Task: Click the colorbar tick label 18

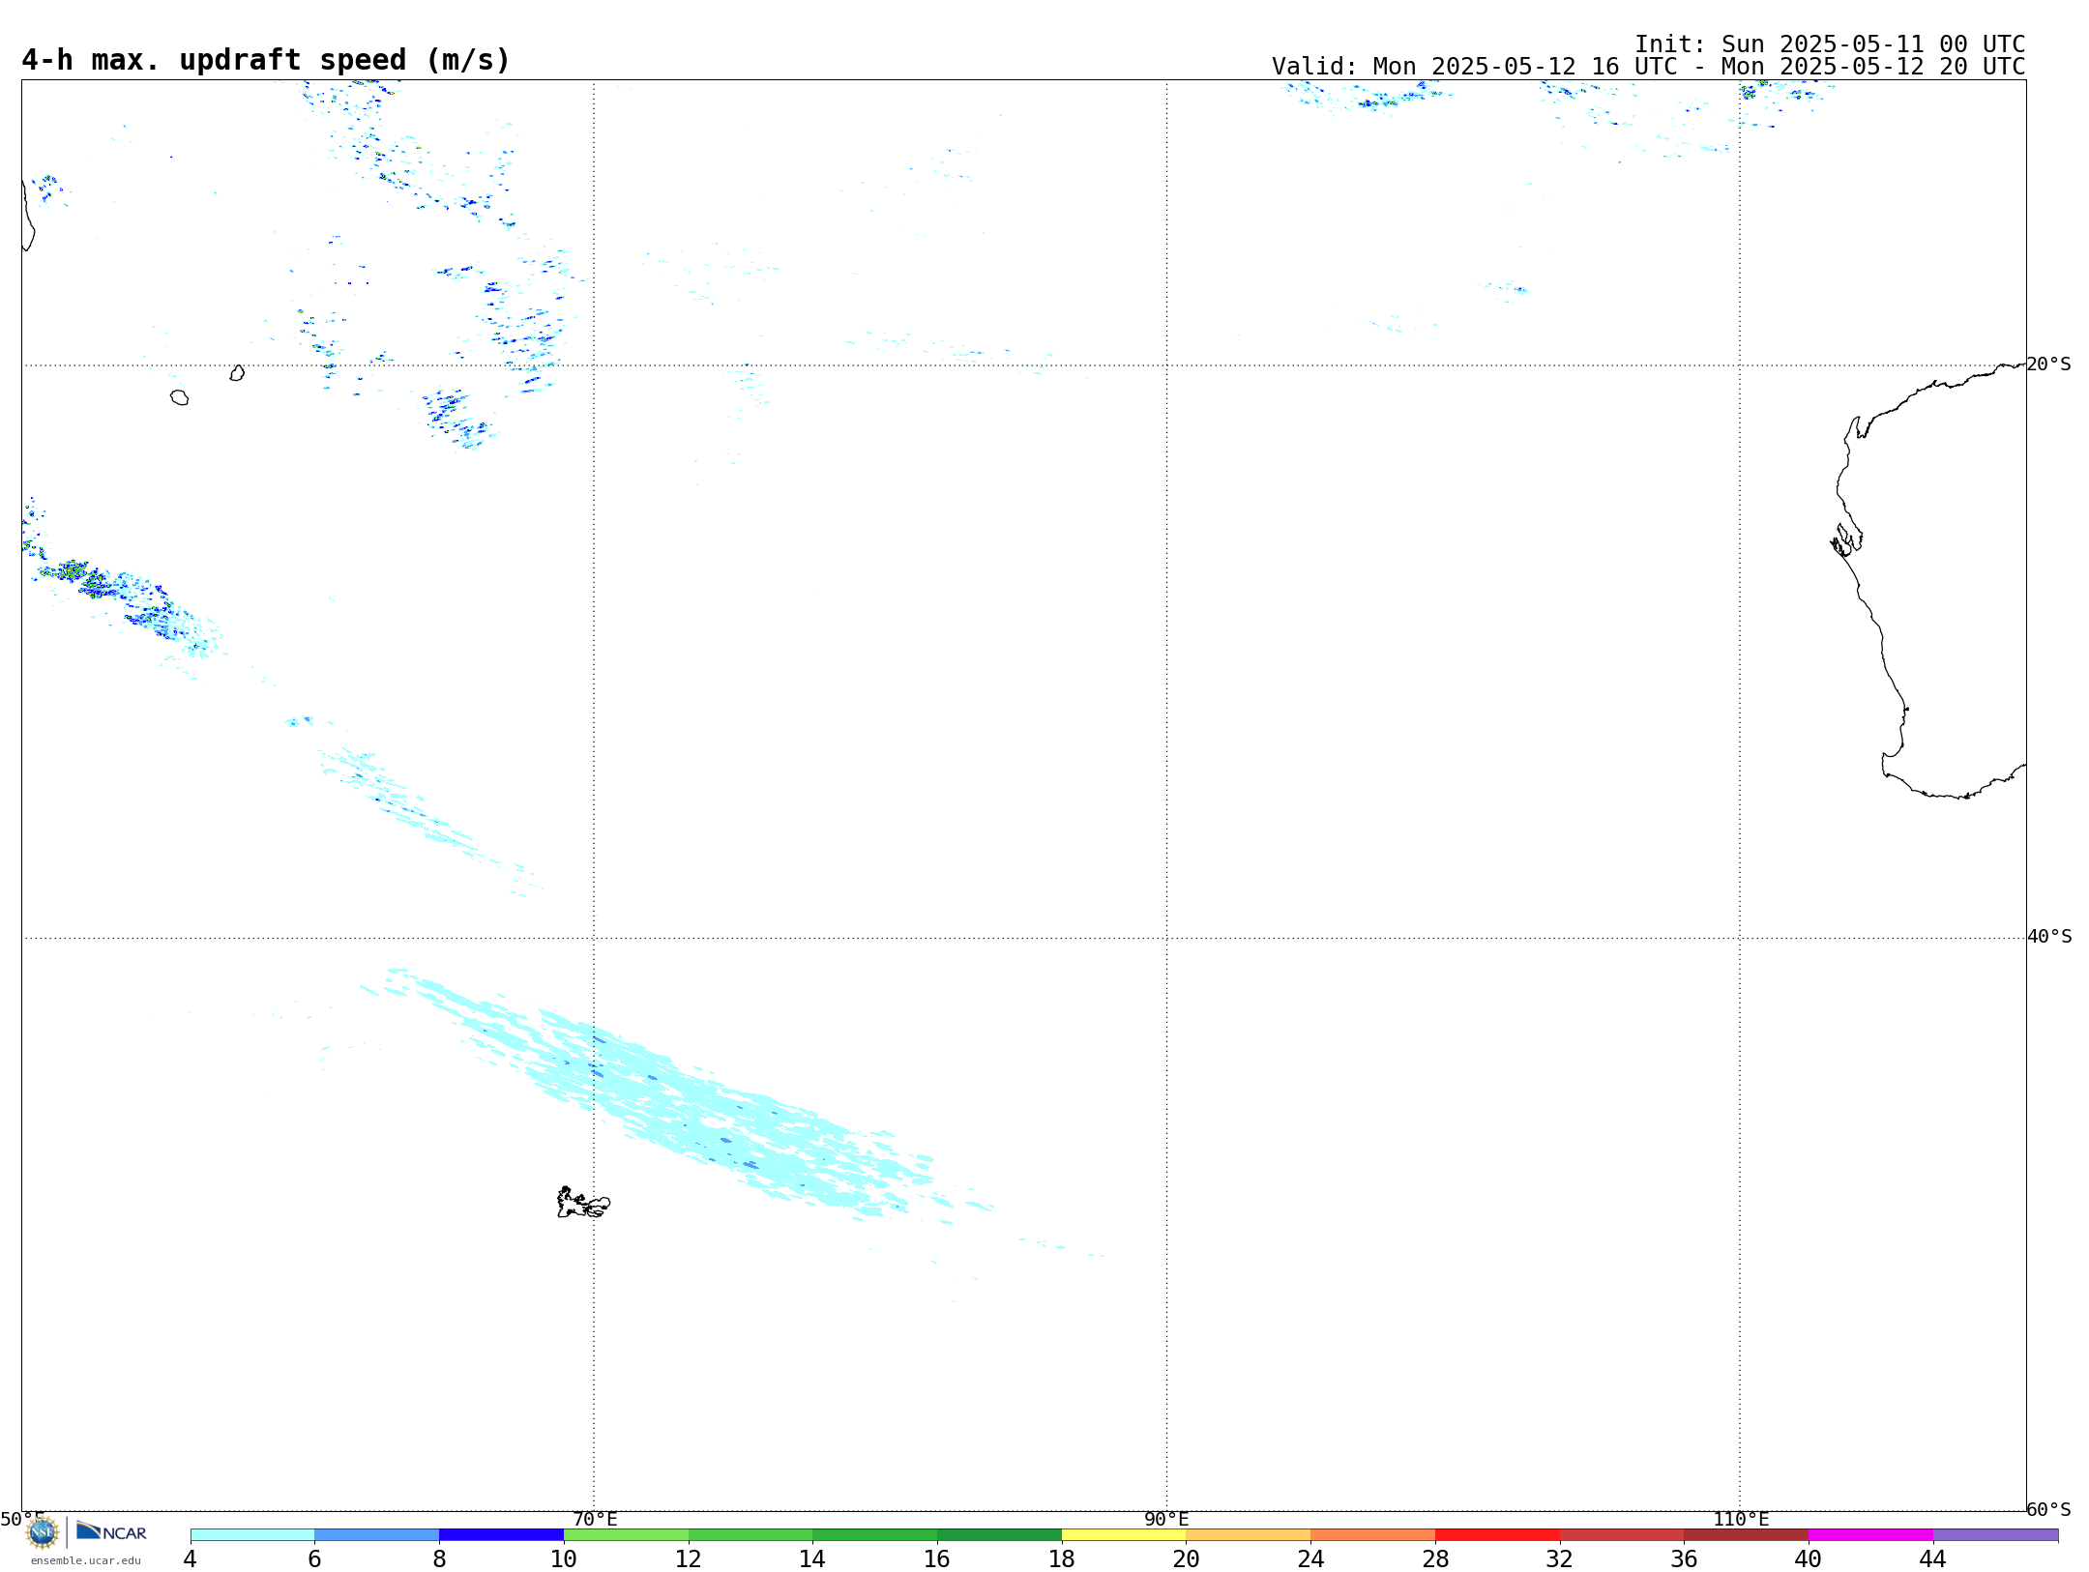Action: 1062,1558
